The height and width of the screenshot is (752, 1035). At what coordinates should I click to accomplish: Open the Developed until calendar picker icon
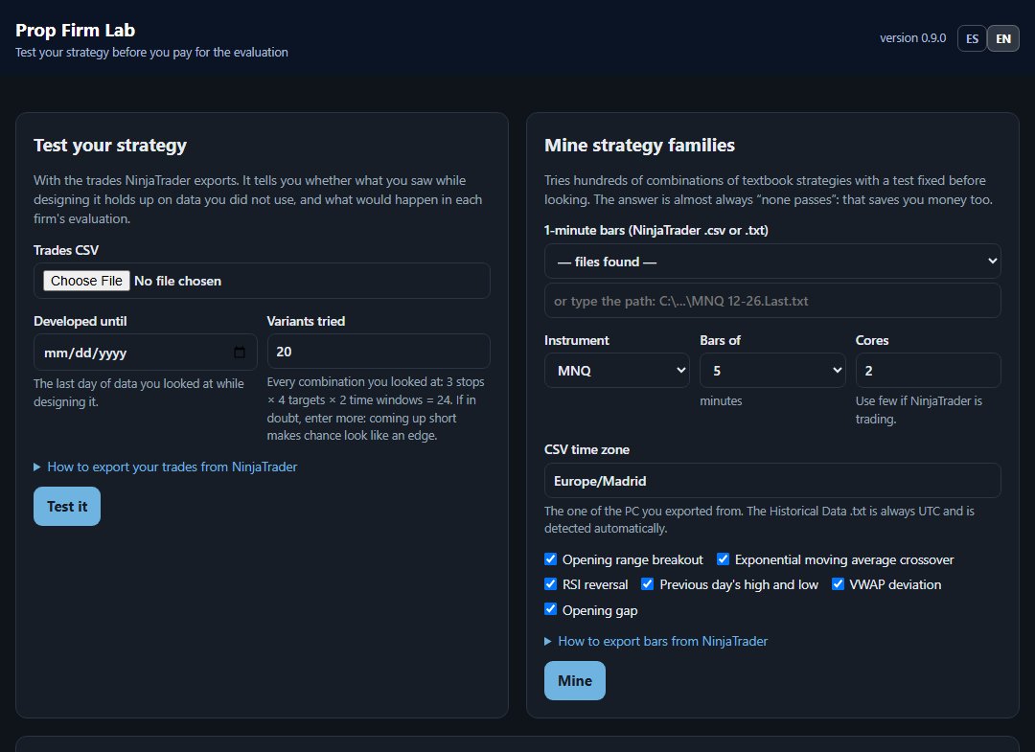240,353
